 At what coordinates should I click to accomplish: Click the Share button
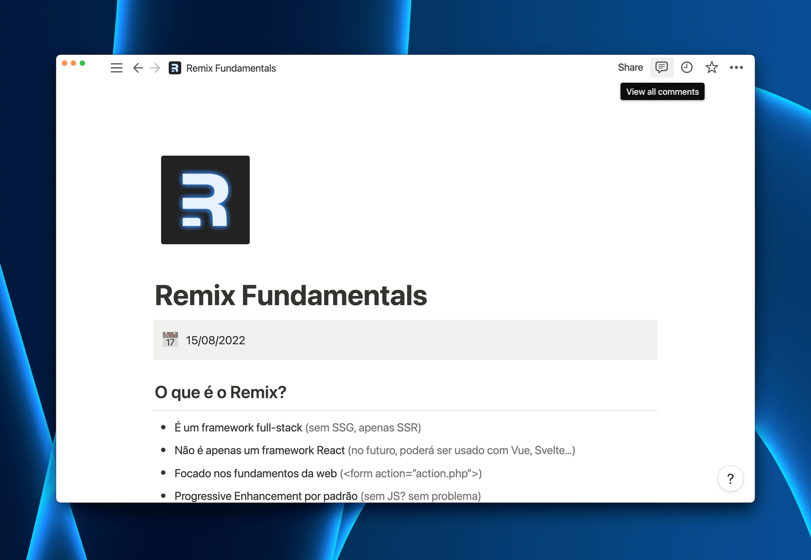(630, 67)
